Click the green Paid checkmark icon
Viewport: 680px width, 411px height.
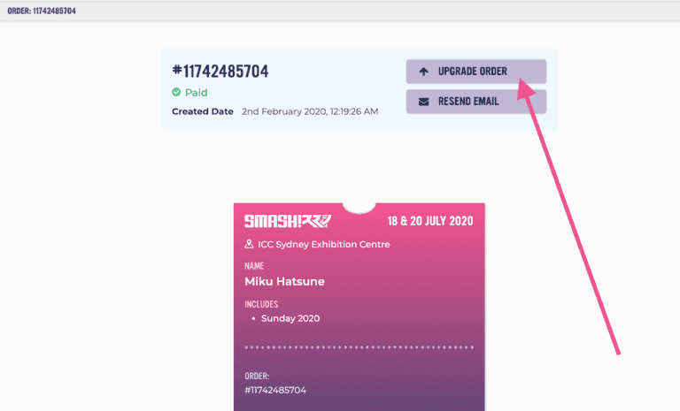[x=176, y=92]
